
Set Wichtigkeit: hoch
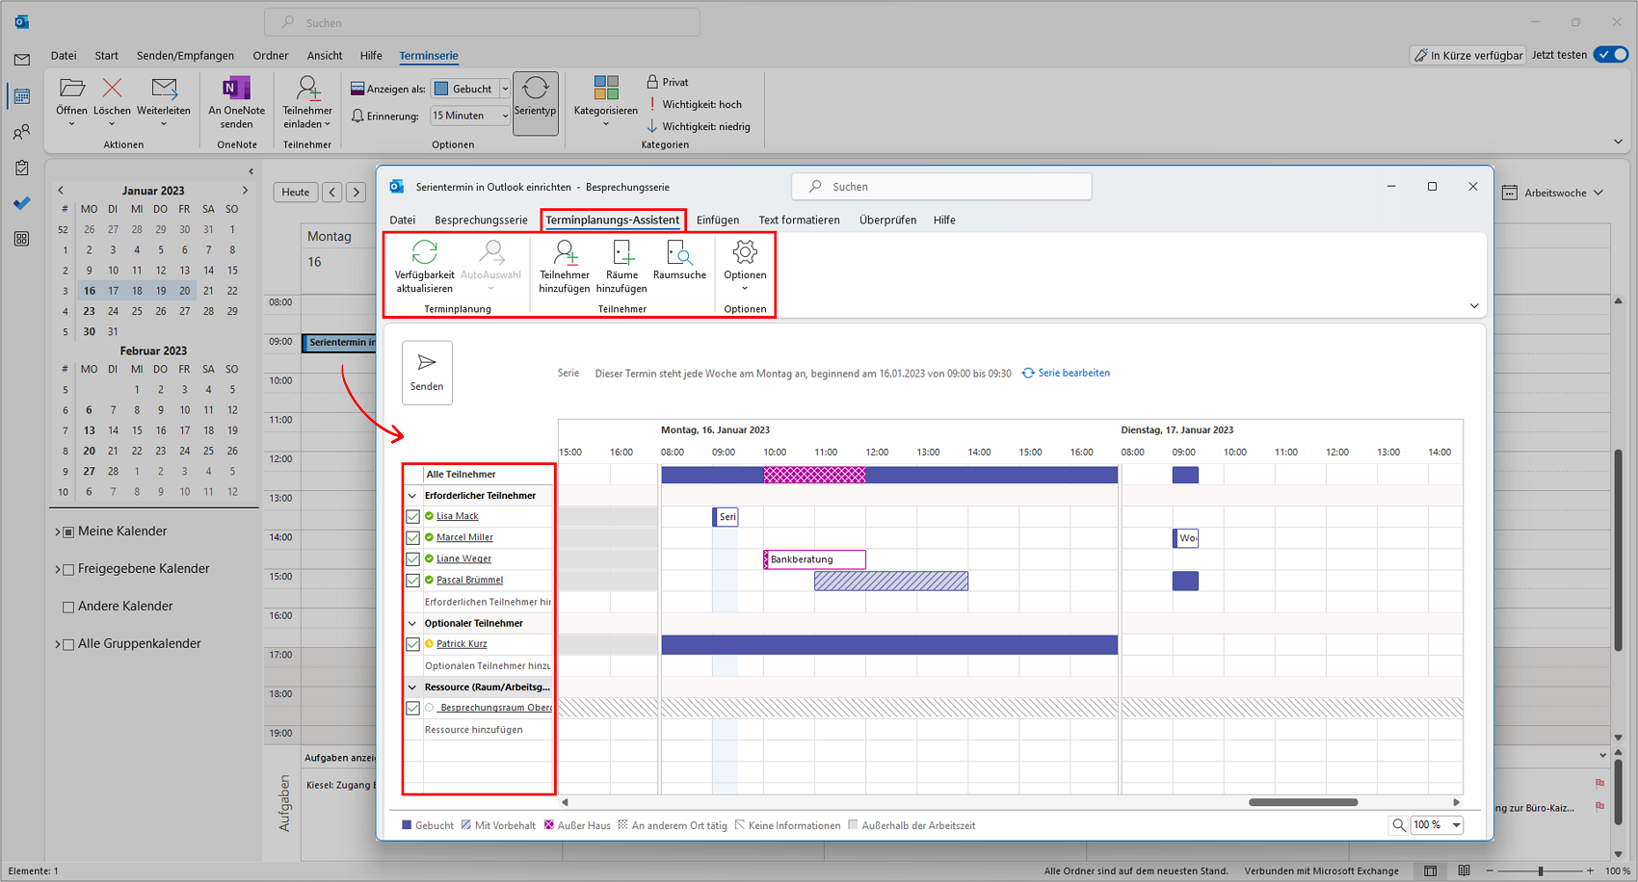click(x=695, y=104)
